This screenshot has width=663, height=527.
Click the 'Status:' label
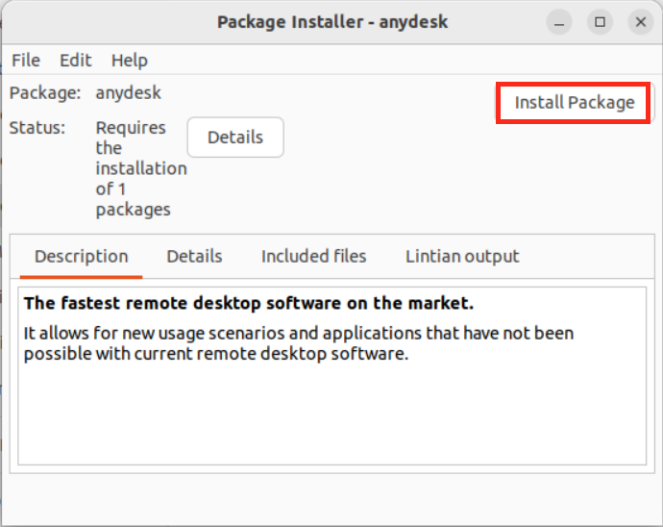[37, 128]
